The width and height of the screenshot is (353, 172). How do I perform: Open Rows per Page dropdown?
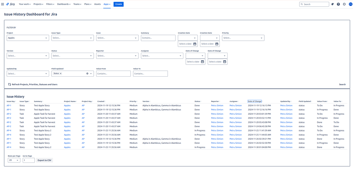coord(14,160)
